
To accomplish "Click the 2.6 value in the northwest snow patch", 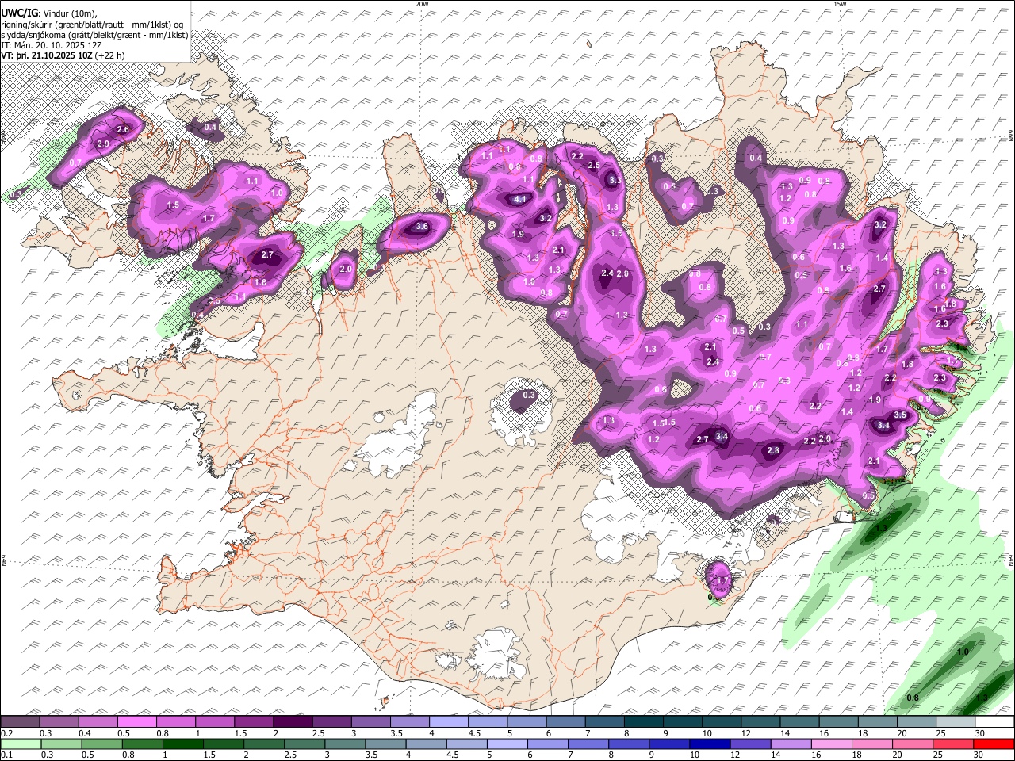I will pyautogui.click(x=123, y=130).
